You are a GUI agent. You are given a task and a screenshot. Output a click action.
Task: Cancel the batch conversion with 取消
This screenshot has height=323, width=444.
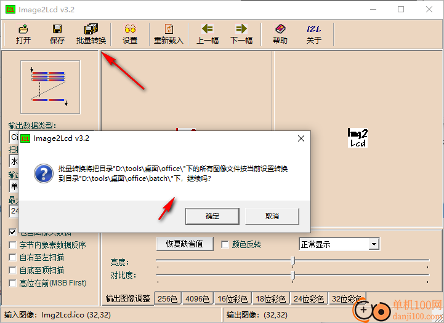point(272,217)
